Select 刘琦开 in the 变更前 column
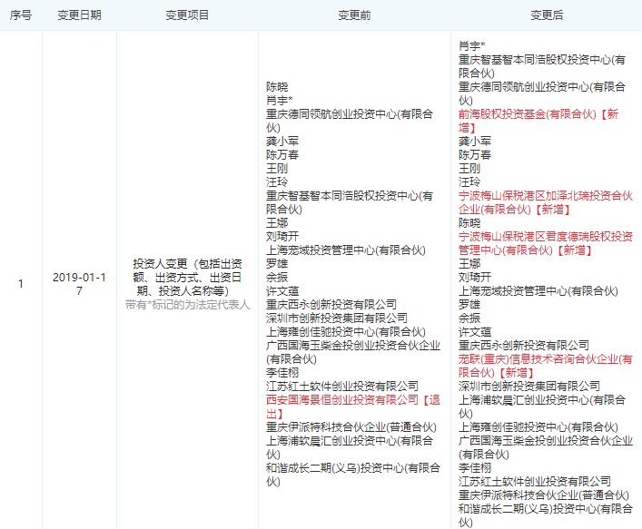Screen dimensions: 642x529 pos(282,236)
